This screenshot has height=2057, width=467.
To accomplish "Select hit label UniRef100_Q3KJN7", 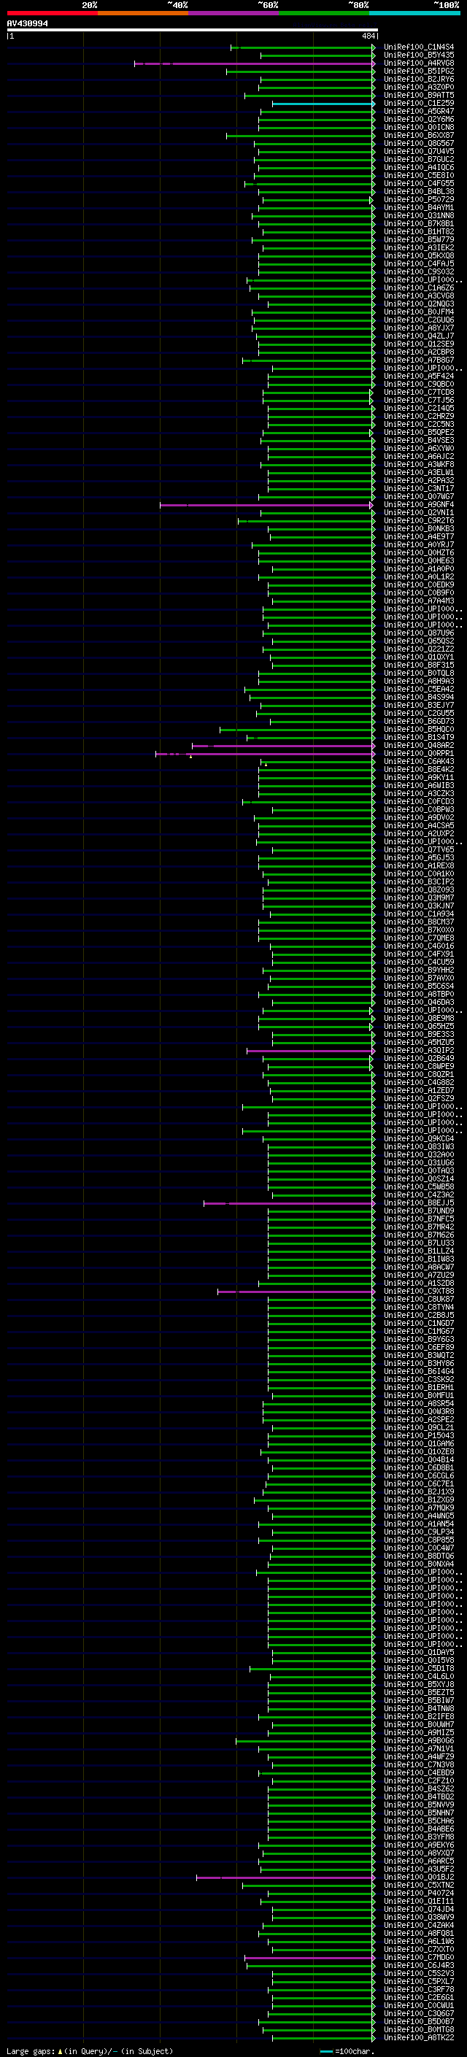I will pyautogui.click(x=419, y=906).
